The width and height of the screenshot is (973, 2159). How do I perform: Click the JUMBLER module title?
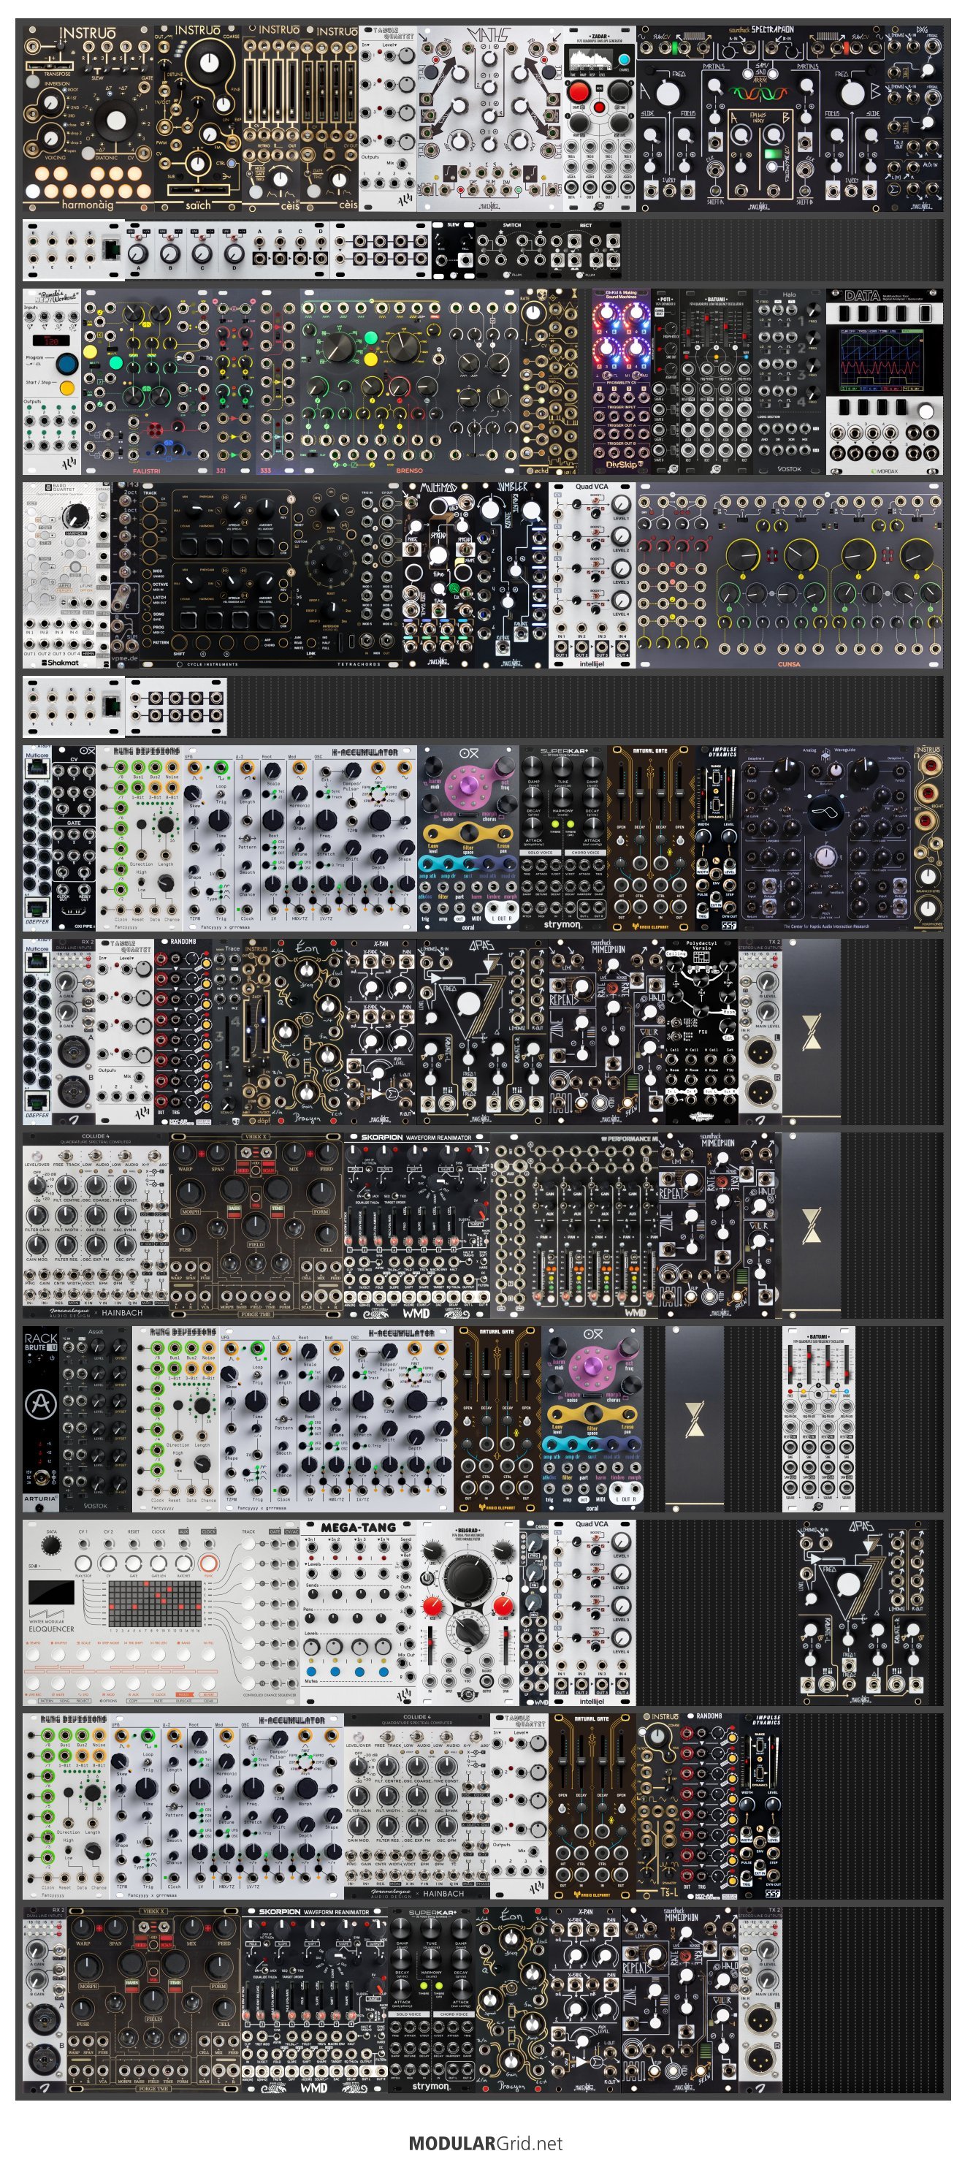512,487
